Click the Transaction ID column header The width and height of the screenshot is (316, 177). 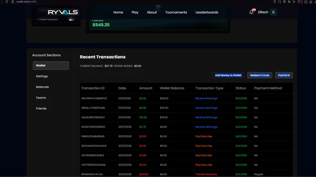click(93, 88)
